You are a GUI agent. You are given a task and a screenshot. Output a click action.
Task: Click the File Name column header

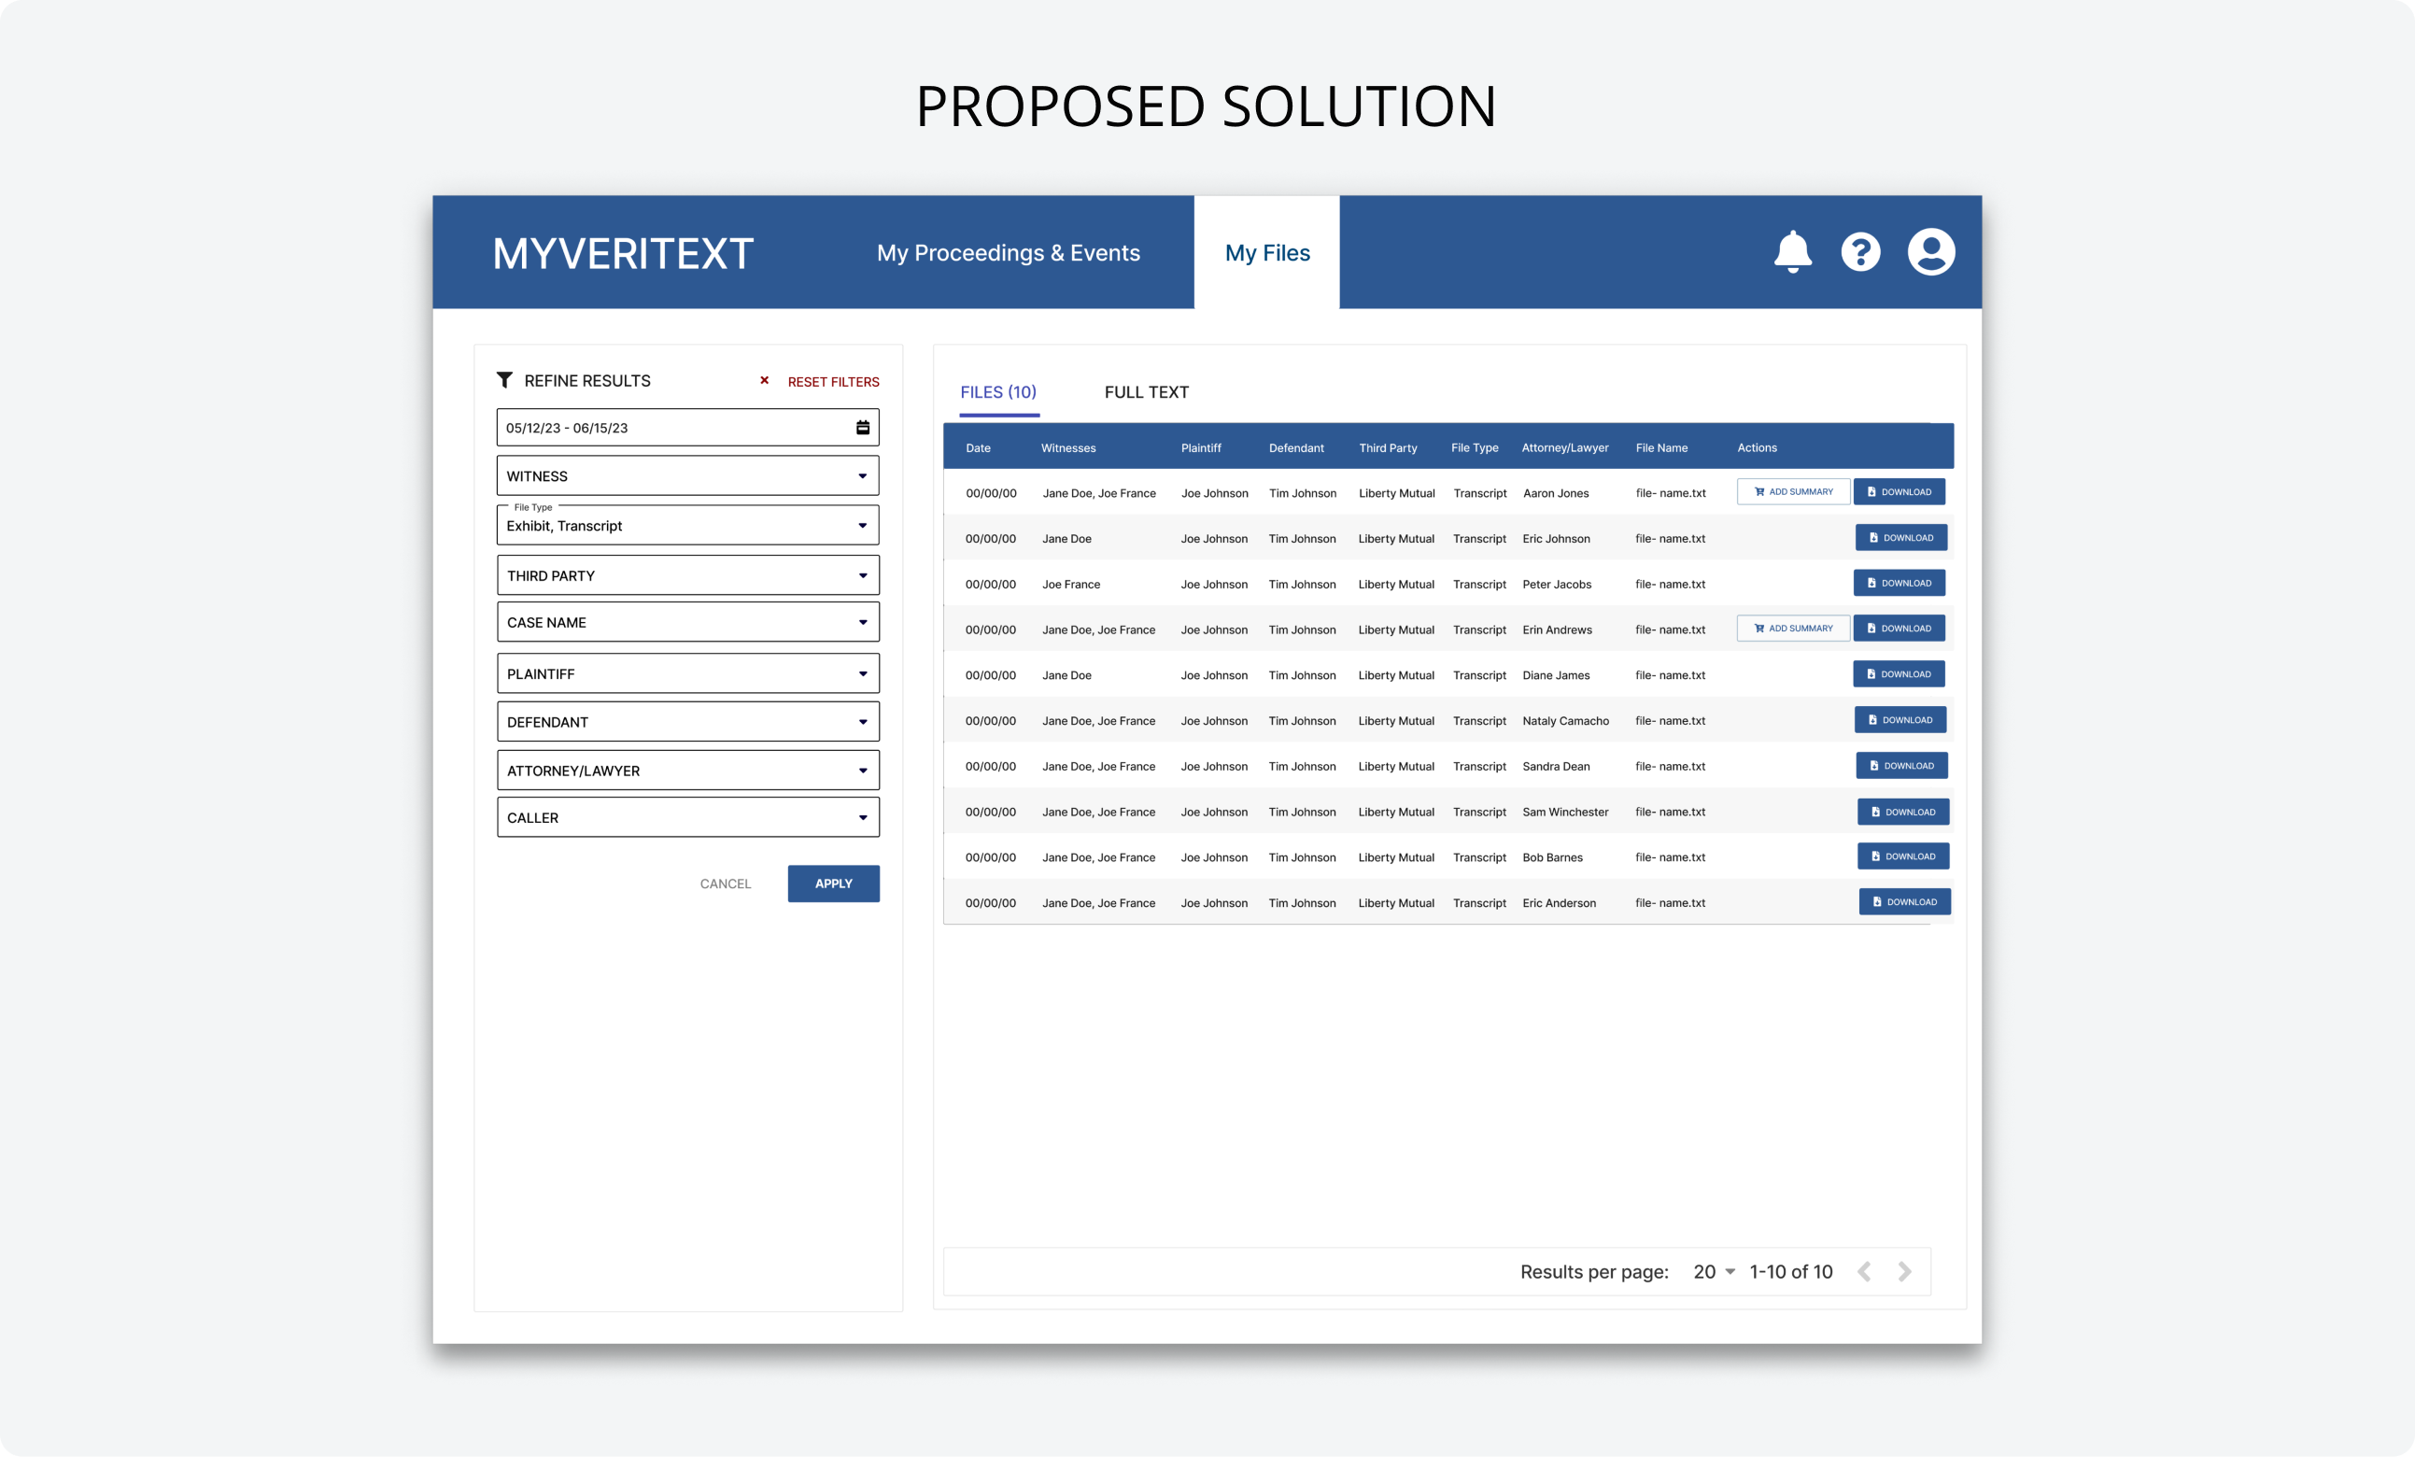pos(1661,448)
